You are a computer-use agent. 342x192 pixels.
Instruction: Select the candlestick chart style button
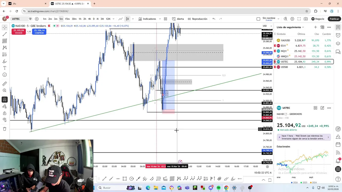point(127,19)
